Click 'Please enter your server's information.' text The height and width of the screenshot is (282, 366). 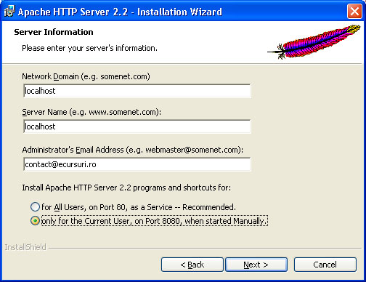[x=89, y=48]
